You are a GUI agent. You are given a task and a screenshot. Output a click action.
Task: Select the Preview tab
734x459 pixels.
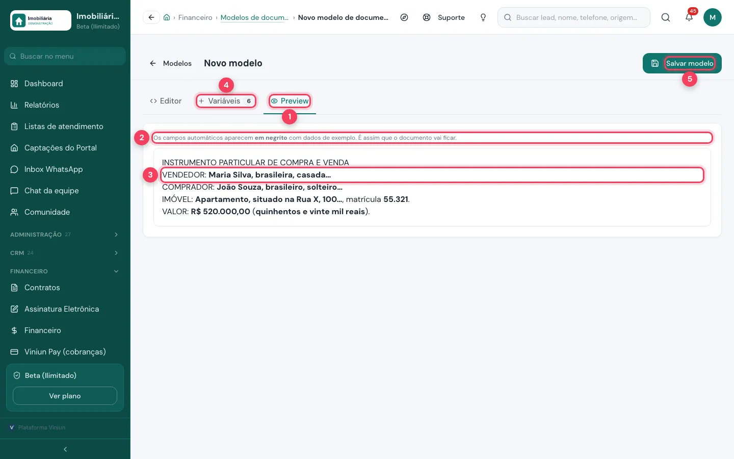[290, 101]
